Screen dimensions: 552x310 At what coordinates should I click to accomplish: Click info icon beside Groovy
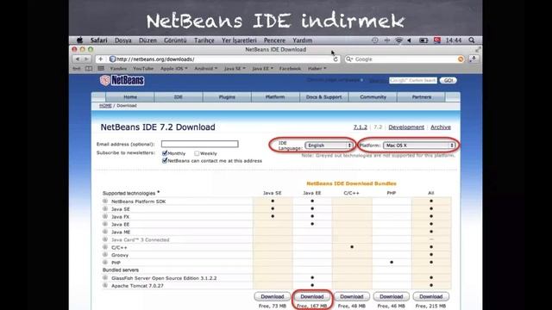click(x=105, y=255)
